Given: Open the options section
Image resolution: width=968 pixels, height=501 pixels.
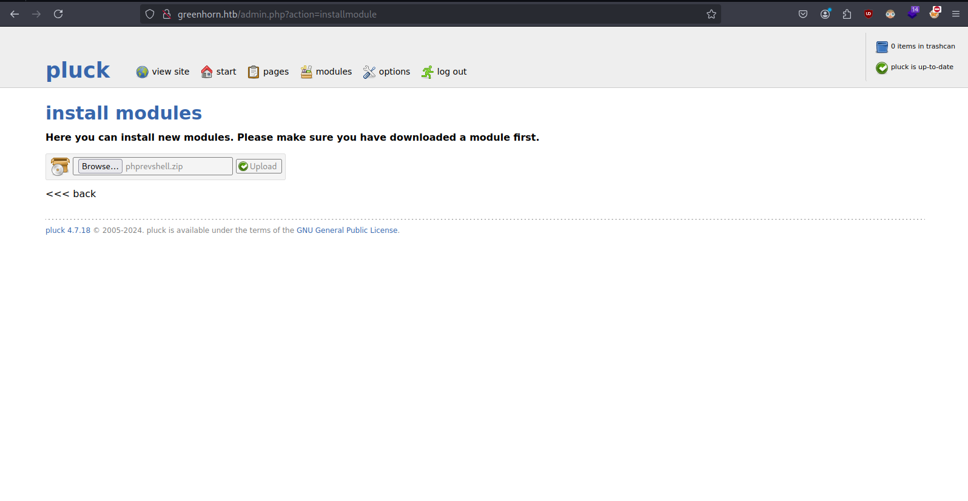Looking at the screenshot, I should [394, 72].
